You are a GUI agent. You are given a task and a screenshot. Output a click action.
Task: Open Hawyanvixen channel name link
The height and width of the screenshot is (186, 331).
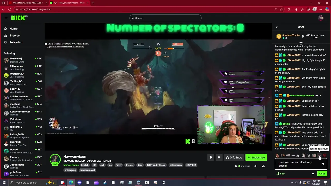click(75, 156)
